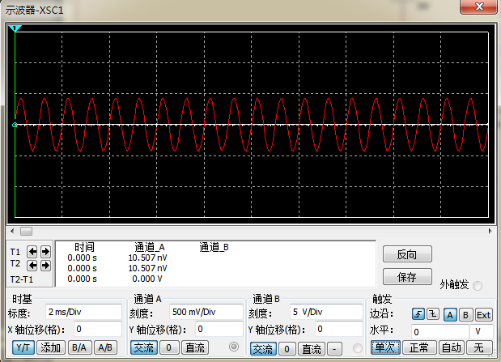Select trigger source B
This screenshot has width=501, height=362.
(x=465, y=315)
